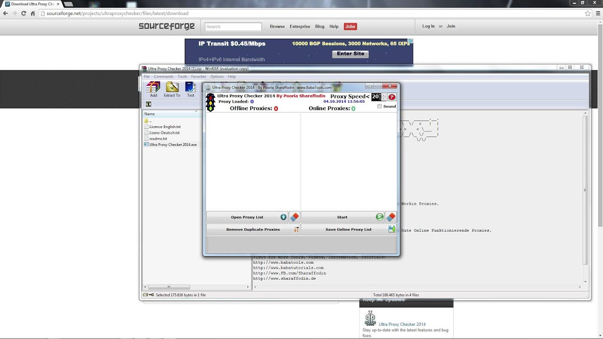The image size is (603, 339).
Task: Click the SourceForge search field
Action: [x=233, y=27]
